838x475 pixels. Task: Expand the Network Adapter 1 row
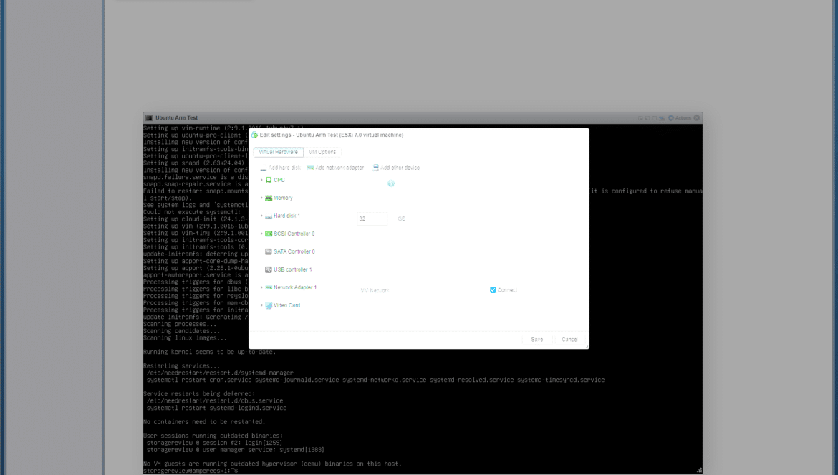pyautogui.click(x=261, y=287)
